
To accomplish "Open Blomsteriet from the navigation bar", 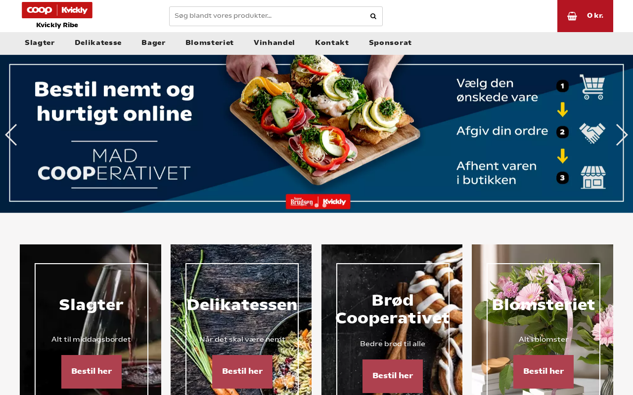I will [x=210, y=43].
